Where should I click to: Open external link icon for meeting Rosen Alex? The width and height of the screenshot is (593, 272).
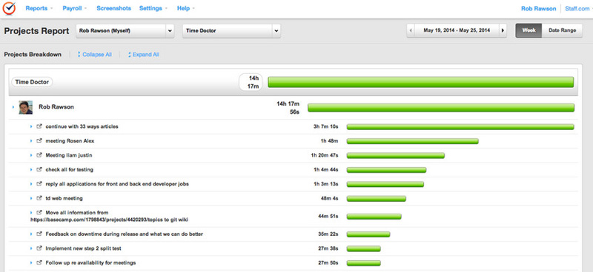click(x=39, y=141)
